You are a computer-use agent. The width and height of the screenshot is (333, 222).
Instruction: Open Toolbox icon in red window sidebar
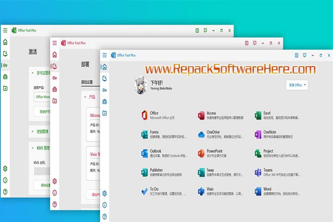click(x=55, y=89)
